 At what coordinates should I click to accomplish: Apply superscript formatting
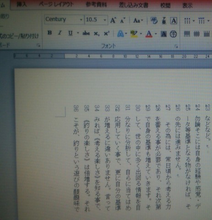[x=107, y=33]
